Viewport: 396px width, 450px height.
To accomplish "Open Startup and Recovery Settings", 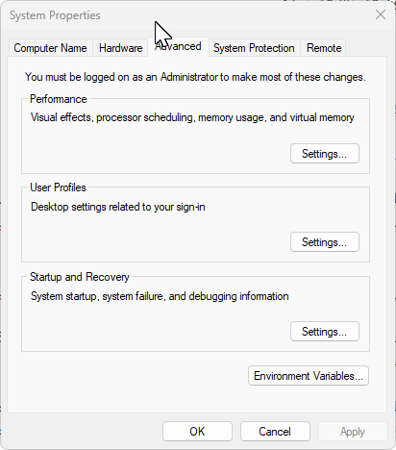I will click(325, 332).
